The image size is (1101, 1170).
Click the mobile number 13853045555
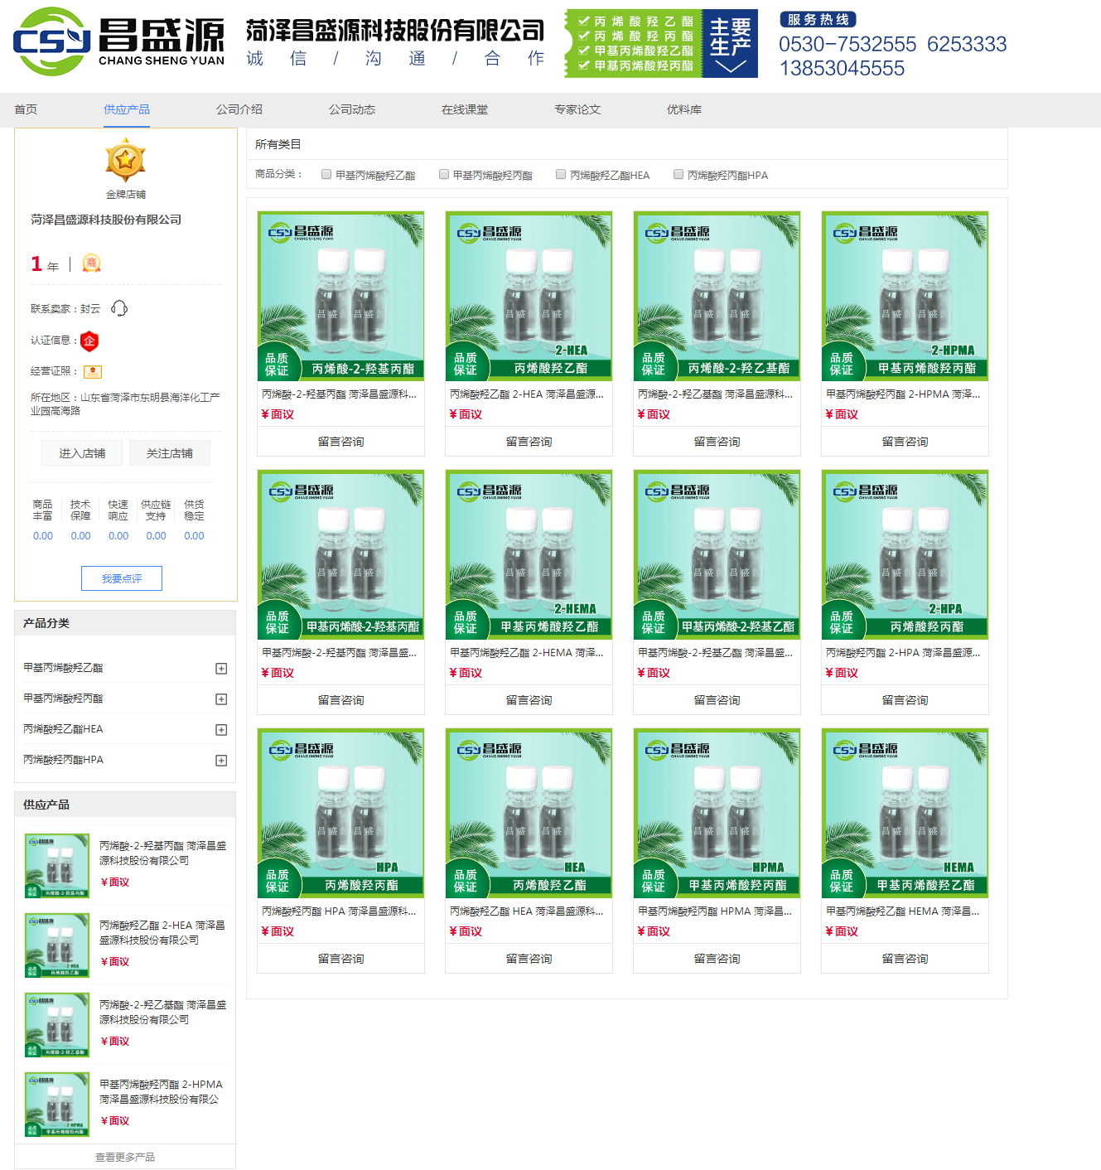click(842, 68)
